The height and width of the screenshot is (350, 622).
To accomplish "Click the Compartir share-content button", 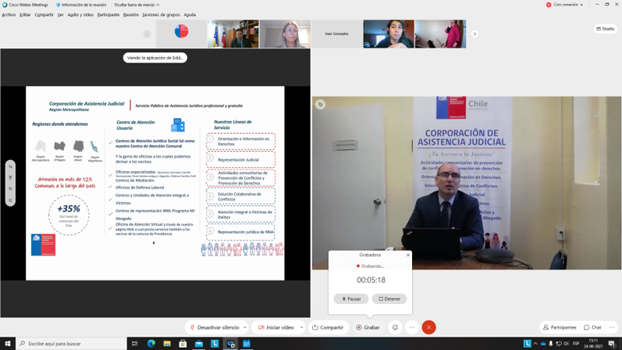I will [x=328, y=327].
